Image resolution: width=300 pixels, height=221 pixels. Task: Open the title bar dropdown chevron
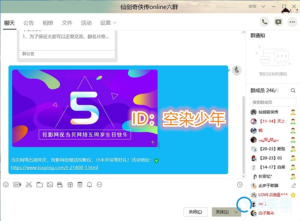264,6
